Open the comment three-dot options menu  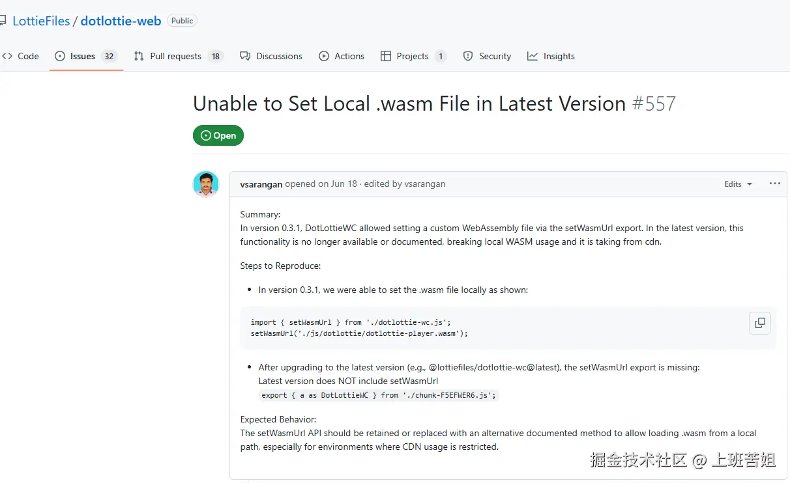[774, 184]
